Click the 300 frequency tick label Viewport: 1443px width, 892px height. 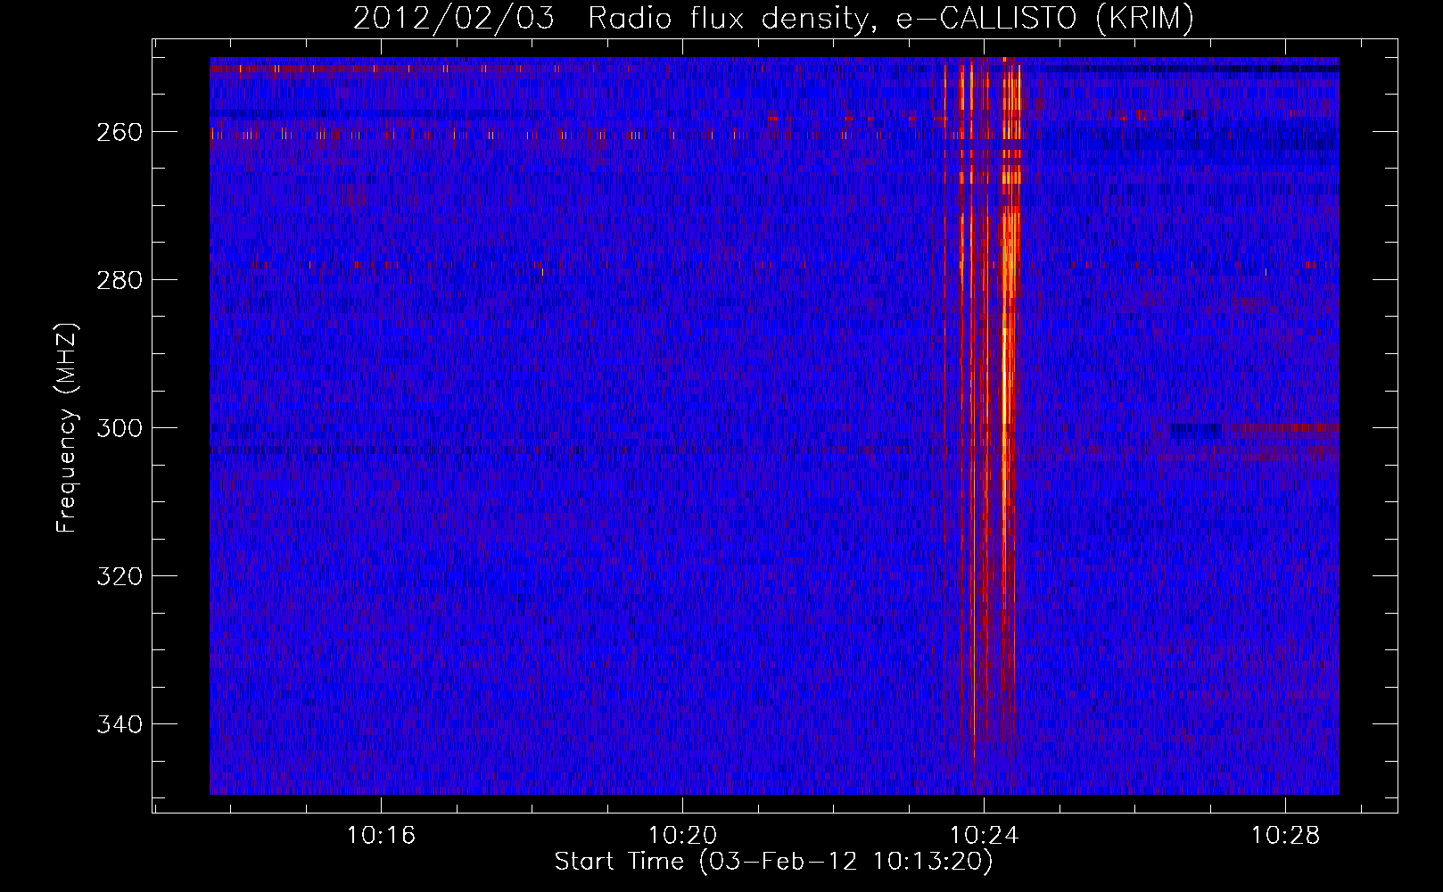tap(120, 428)
